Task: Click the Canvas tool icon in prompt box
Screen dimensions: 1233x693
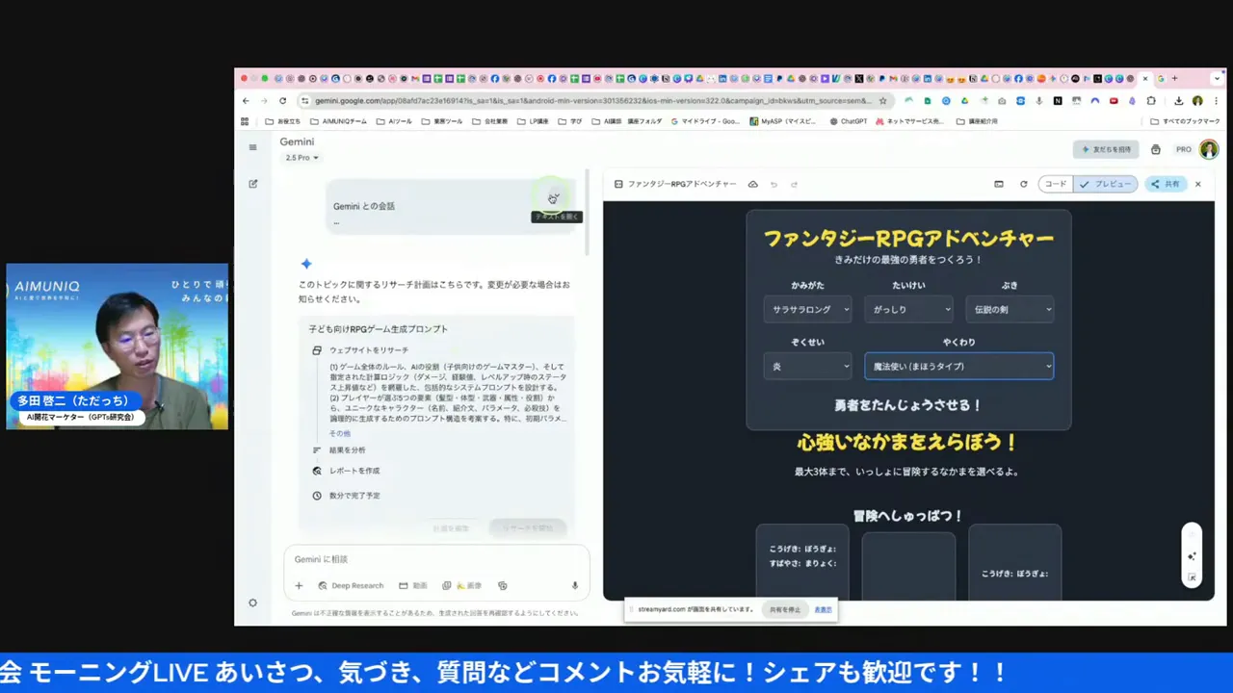Action: point(502,585)
